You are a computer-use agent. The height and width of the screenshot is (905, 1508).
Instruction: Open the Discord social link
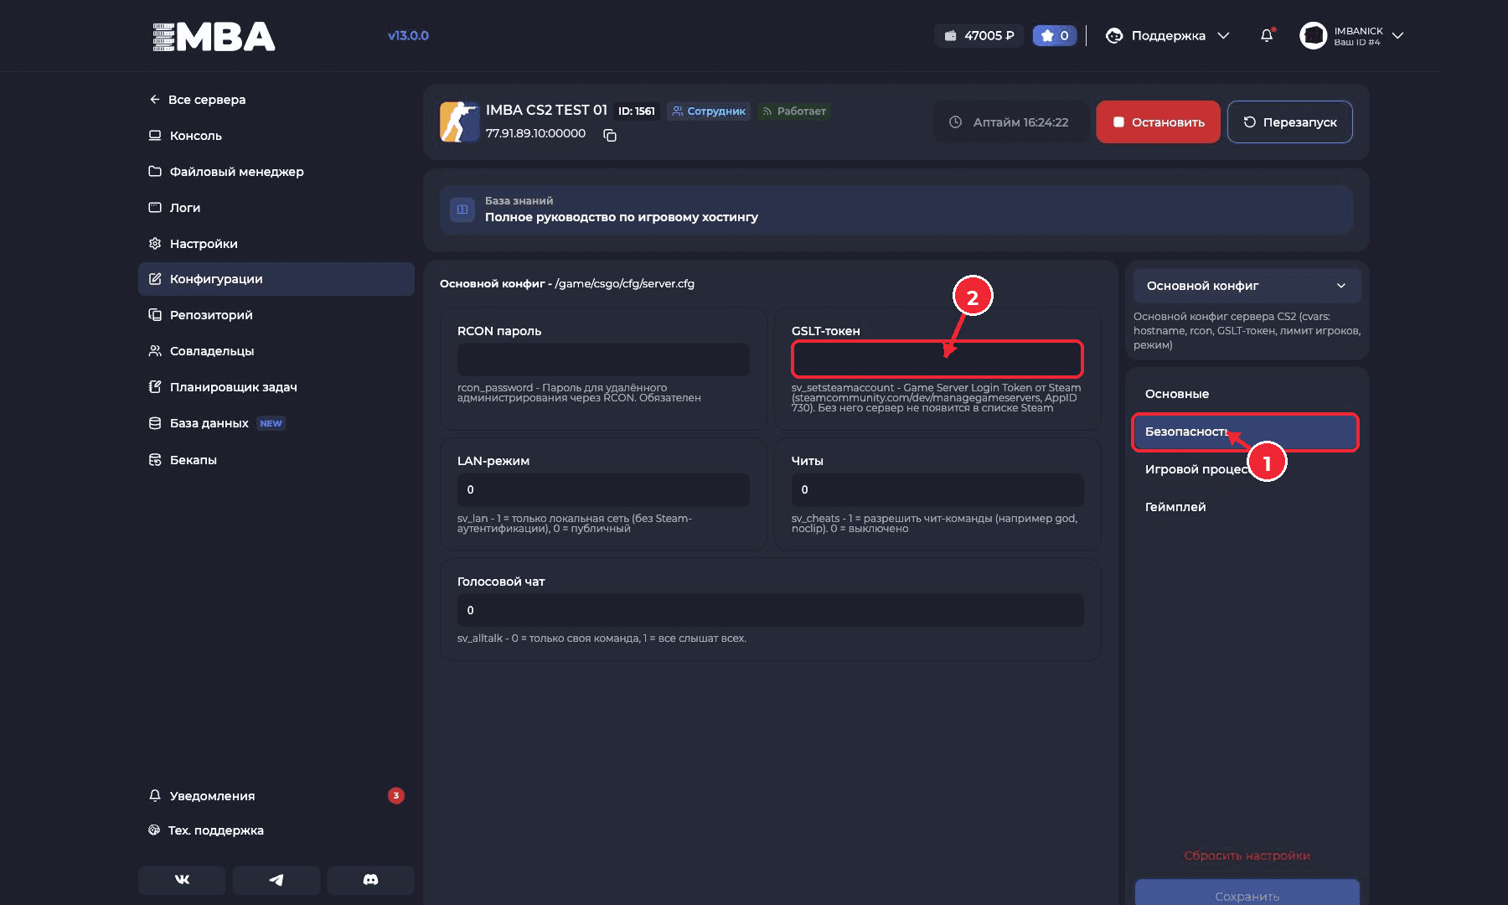370,879
